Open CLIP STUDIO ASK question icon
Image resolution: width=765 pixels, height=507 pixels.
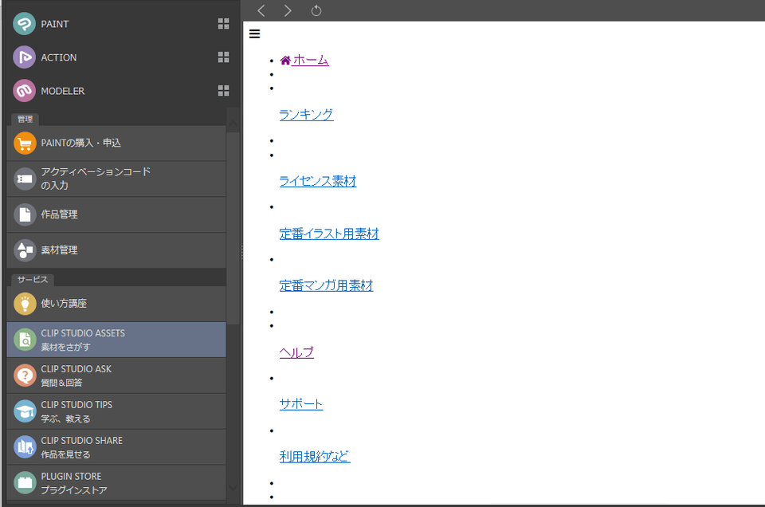(25, 375)
